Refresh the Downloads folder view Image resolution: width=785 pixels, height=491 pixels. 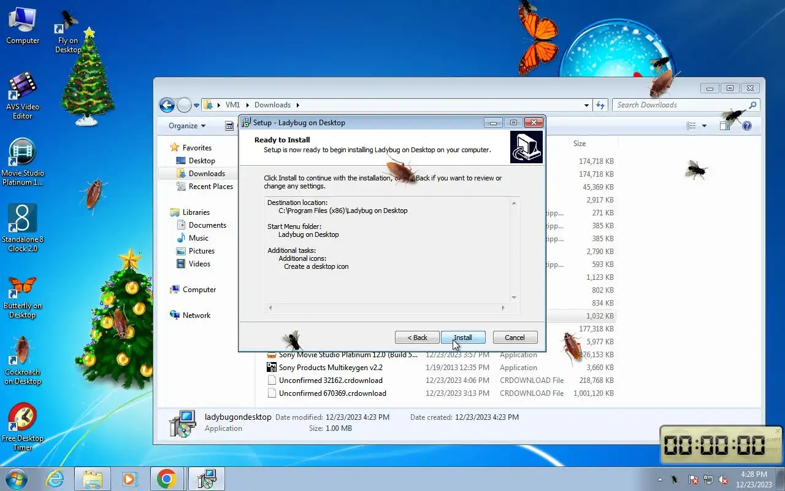coord(601,105)
